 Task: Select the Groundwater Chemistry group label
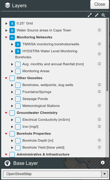(x=37, y=113)
